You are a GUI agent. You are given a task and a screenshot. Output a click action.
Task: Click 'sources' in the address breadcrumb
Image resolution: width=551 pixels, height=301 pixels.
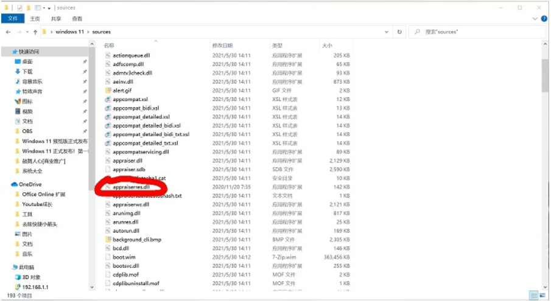pos(101,32)
